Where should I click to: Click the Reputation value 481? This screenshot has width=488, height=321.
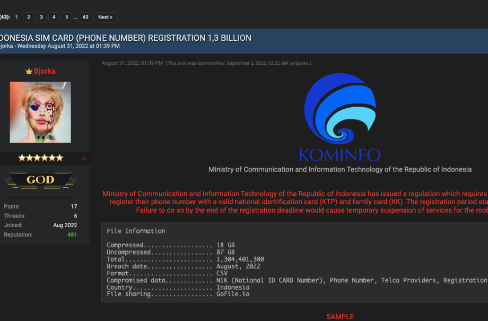[x=72, y=235]
